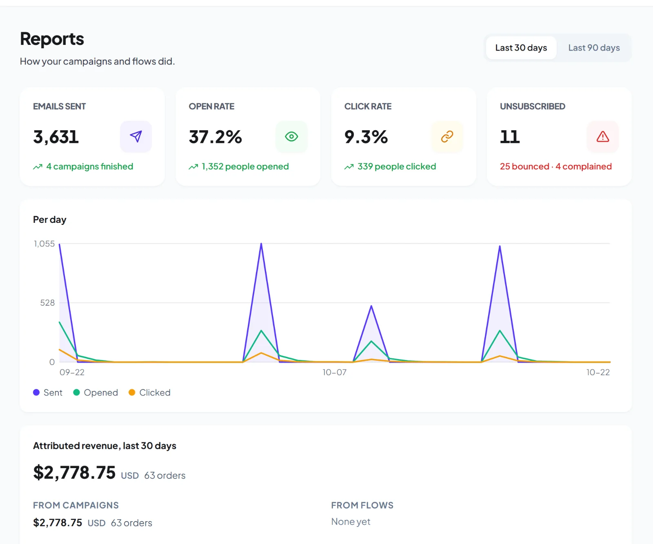Click the orange Clicked legend dot

click(132, 392)
